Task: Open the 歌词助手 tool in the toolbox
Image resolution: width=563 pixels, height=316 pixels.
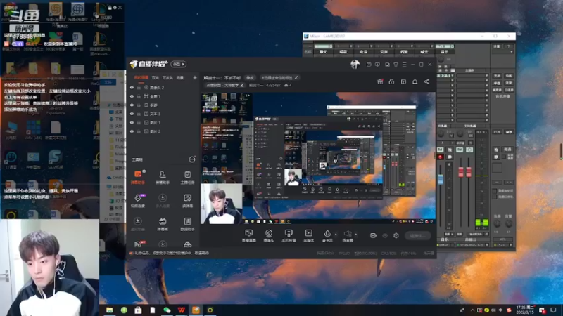Action: [187, 224]
